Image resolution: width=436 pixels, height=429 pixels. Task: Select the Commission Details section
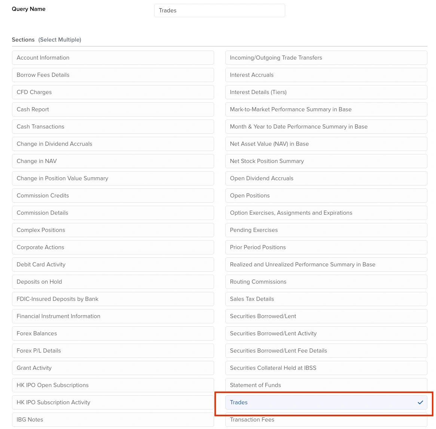click(x=113, y=213)
